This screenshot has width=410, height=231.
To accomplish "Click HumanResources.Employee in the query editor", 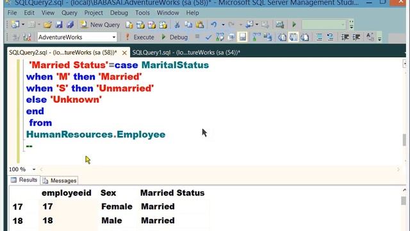I will (95, 134).
